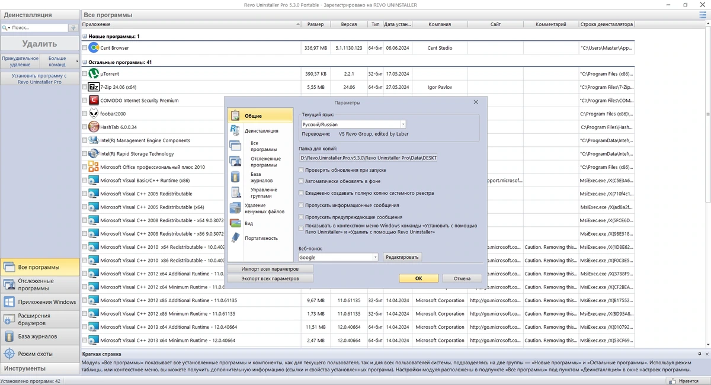
Task: Click the Cent Browser app icon
Action: coord(94,48)
